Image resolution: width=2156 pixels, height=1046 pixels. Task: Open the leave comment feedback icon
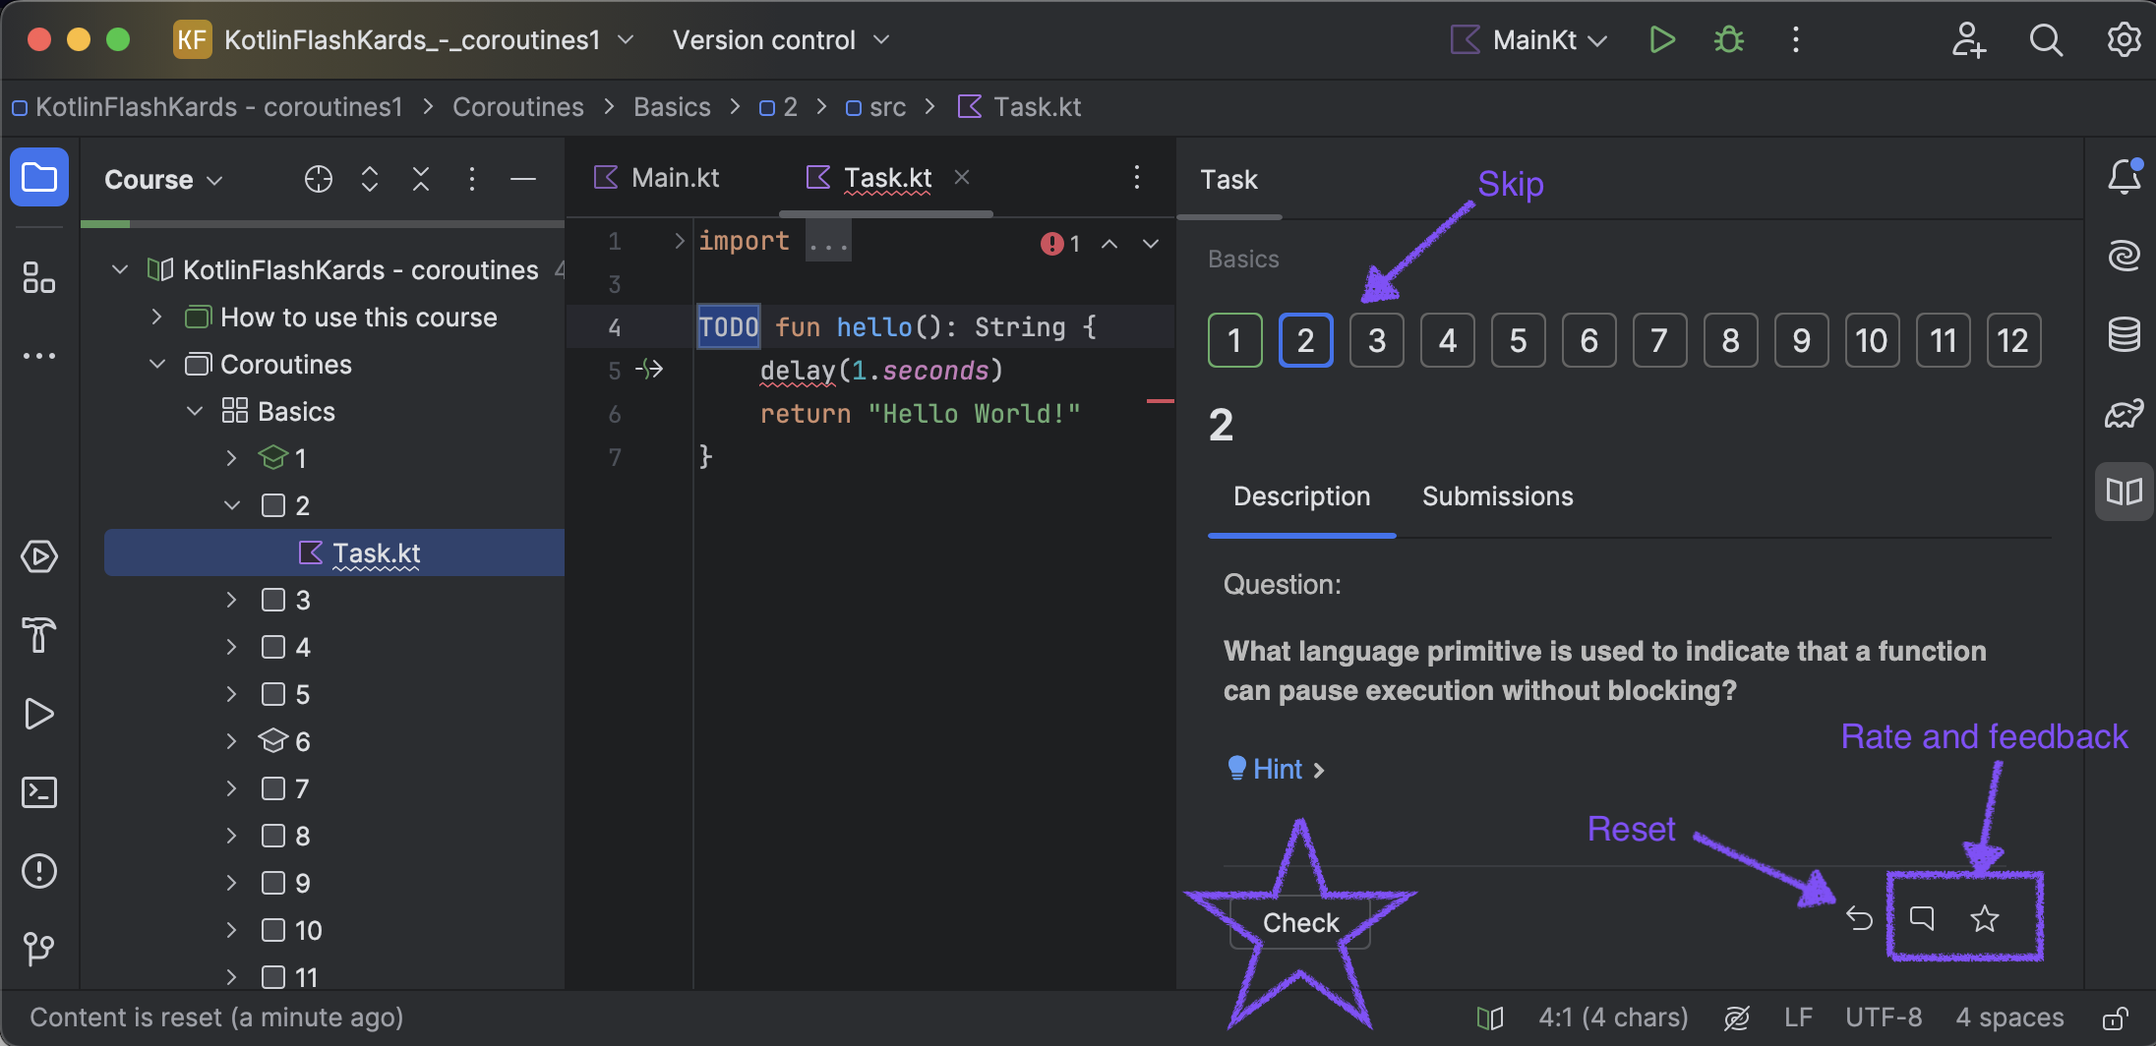(1922, 918)
